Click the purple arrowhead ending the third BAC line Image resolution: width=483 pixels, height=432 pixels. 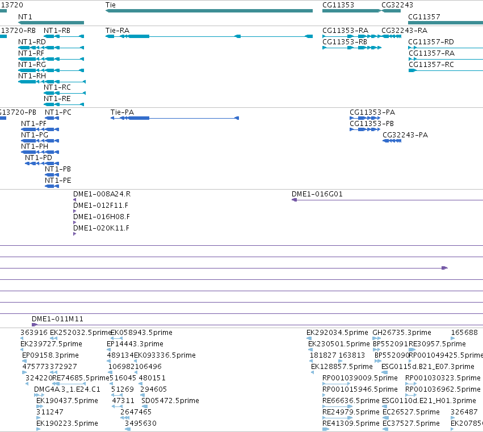[x=444, y=268]
